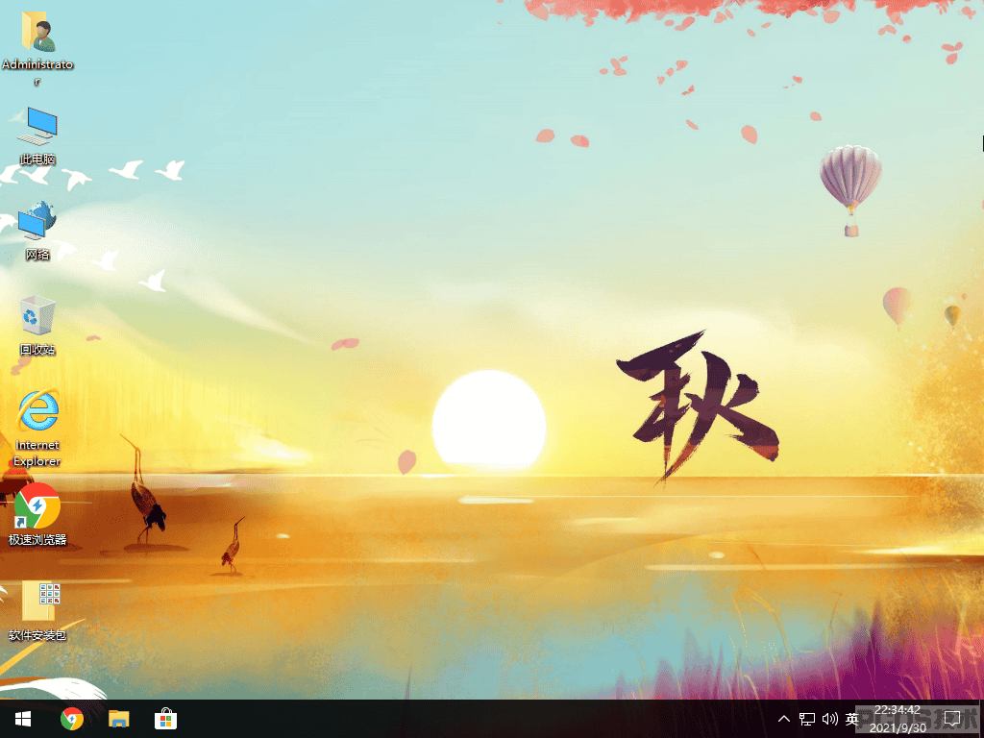Open the notification Action Center
Viewport: 984px width, 738px height.
pos(952,719)
